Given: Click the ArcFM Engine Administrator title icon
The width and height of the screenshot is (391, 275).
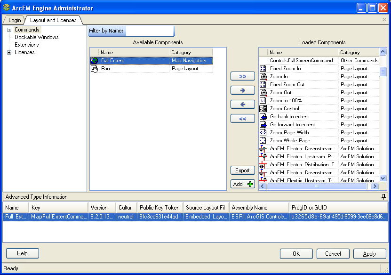Looking at the screenshot, I should click(7, 8).
